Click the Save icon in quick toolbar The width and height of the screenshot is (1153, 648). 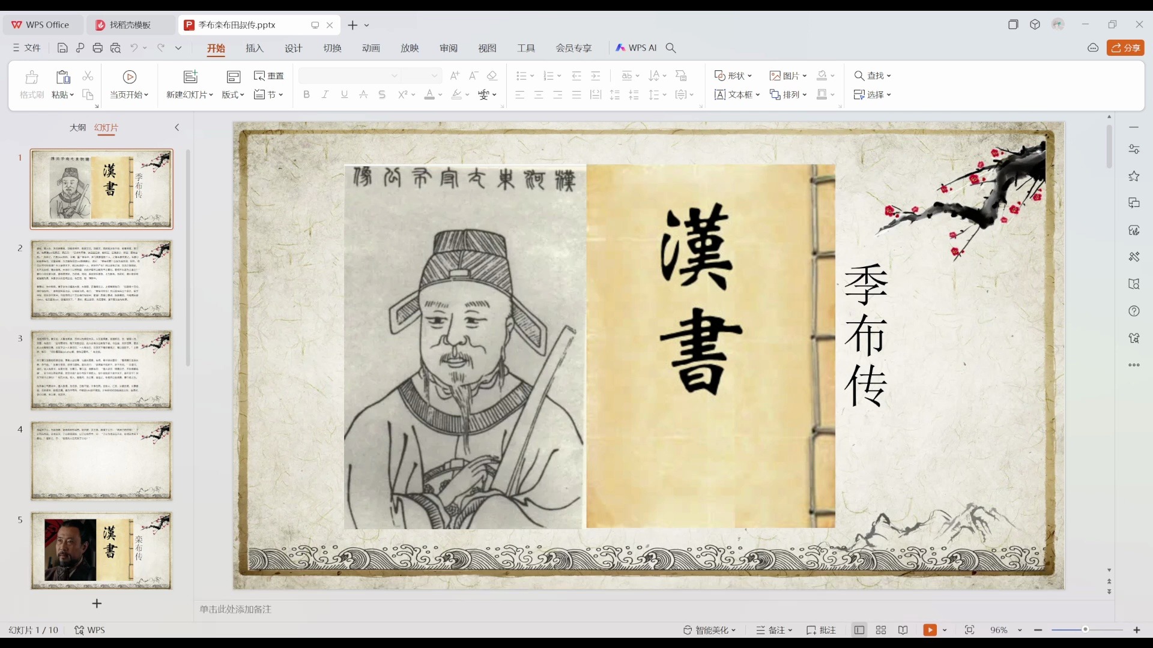[62, 48]
